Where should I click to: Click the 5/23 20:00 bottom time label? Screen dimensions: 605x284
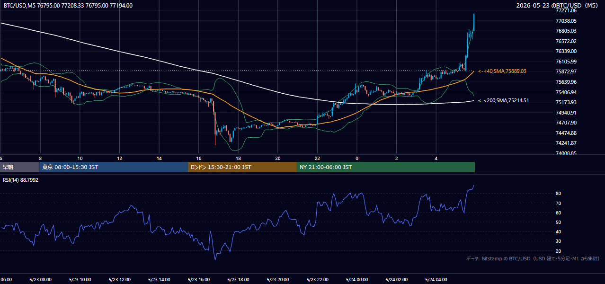pos(277,280)
